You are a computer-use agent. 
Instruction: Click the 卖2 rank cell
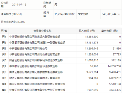click(4, 72)
